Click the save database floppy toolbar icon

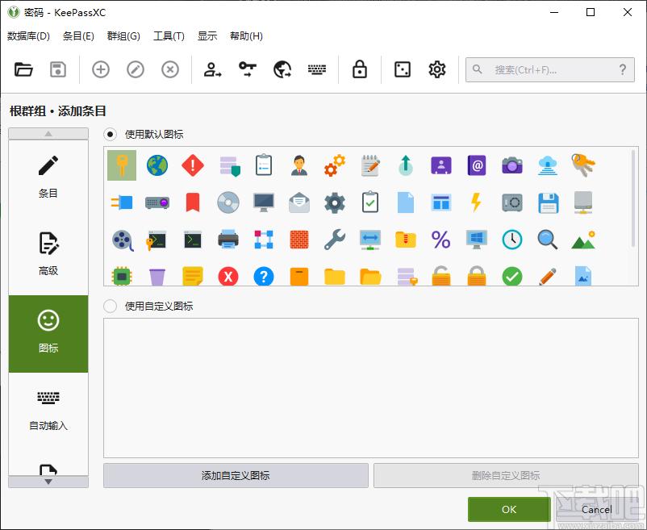click(x=58, y=69)
